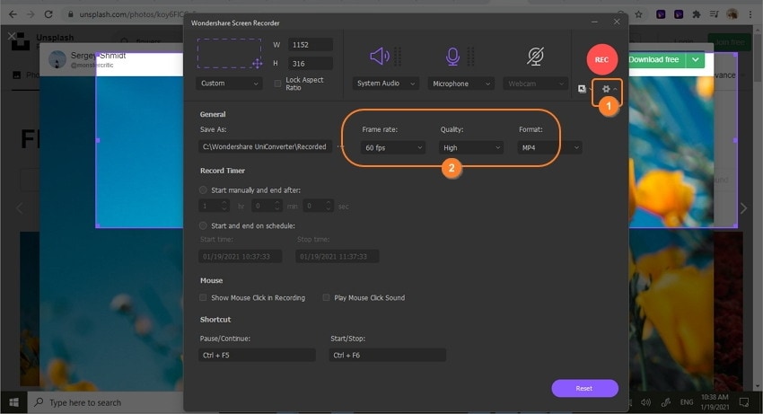Open taskbar volume speaker icon
The width and height of the screenshot is (763, 414).
tap(645, 402)
